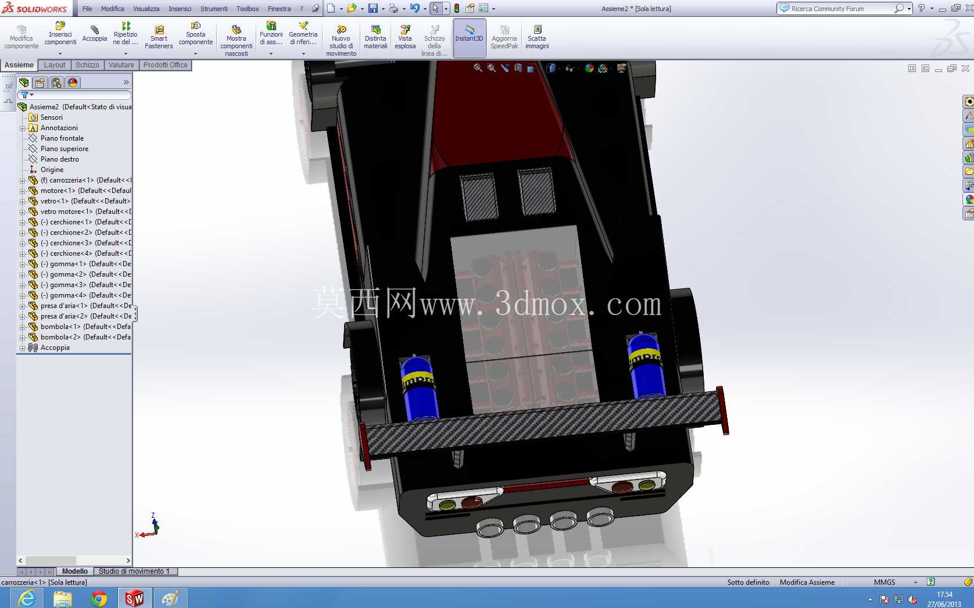This screenshot has width=974, height=608.
Task: Open the Studio di movimento 1 tab
Action: [x=134, y=571]
